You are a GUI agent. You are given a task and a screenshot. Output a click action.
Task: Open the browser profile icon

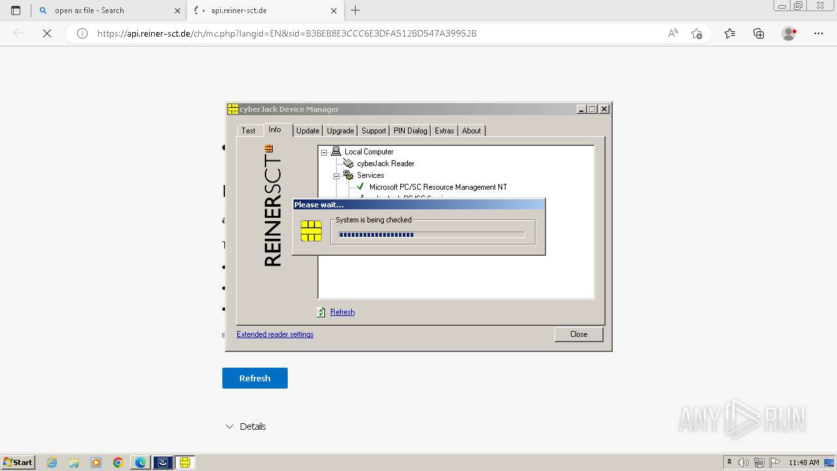coord(789,33)
